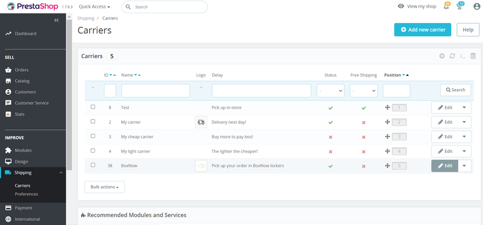Viewport: 483px width, 225px height.
Task: Click the sidebar vertical scrollbar
Action: (x=69, y=92)
